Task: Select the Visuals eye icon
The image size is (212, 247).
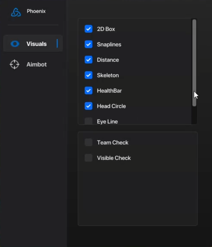Action: tap(15, 44)
